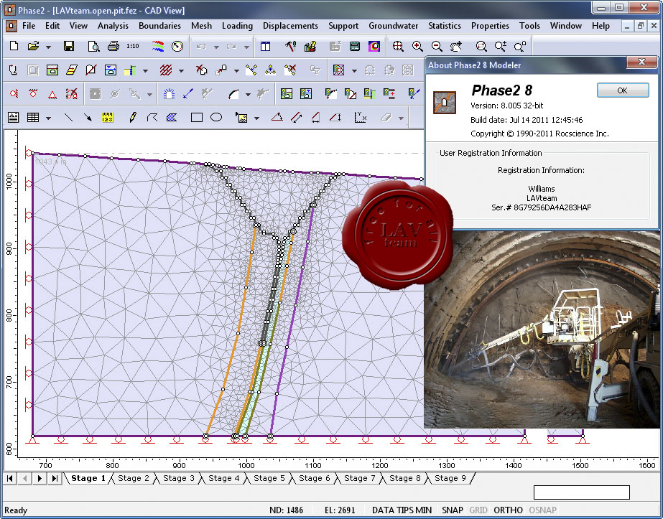The height and width of the screenshot is (519, 663).
Task: Open the Support menu
Action: click(343, 26)
